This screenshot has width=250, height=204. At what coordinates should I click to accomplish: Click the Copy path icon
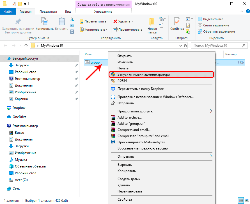click(72, 25)
